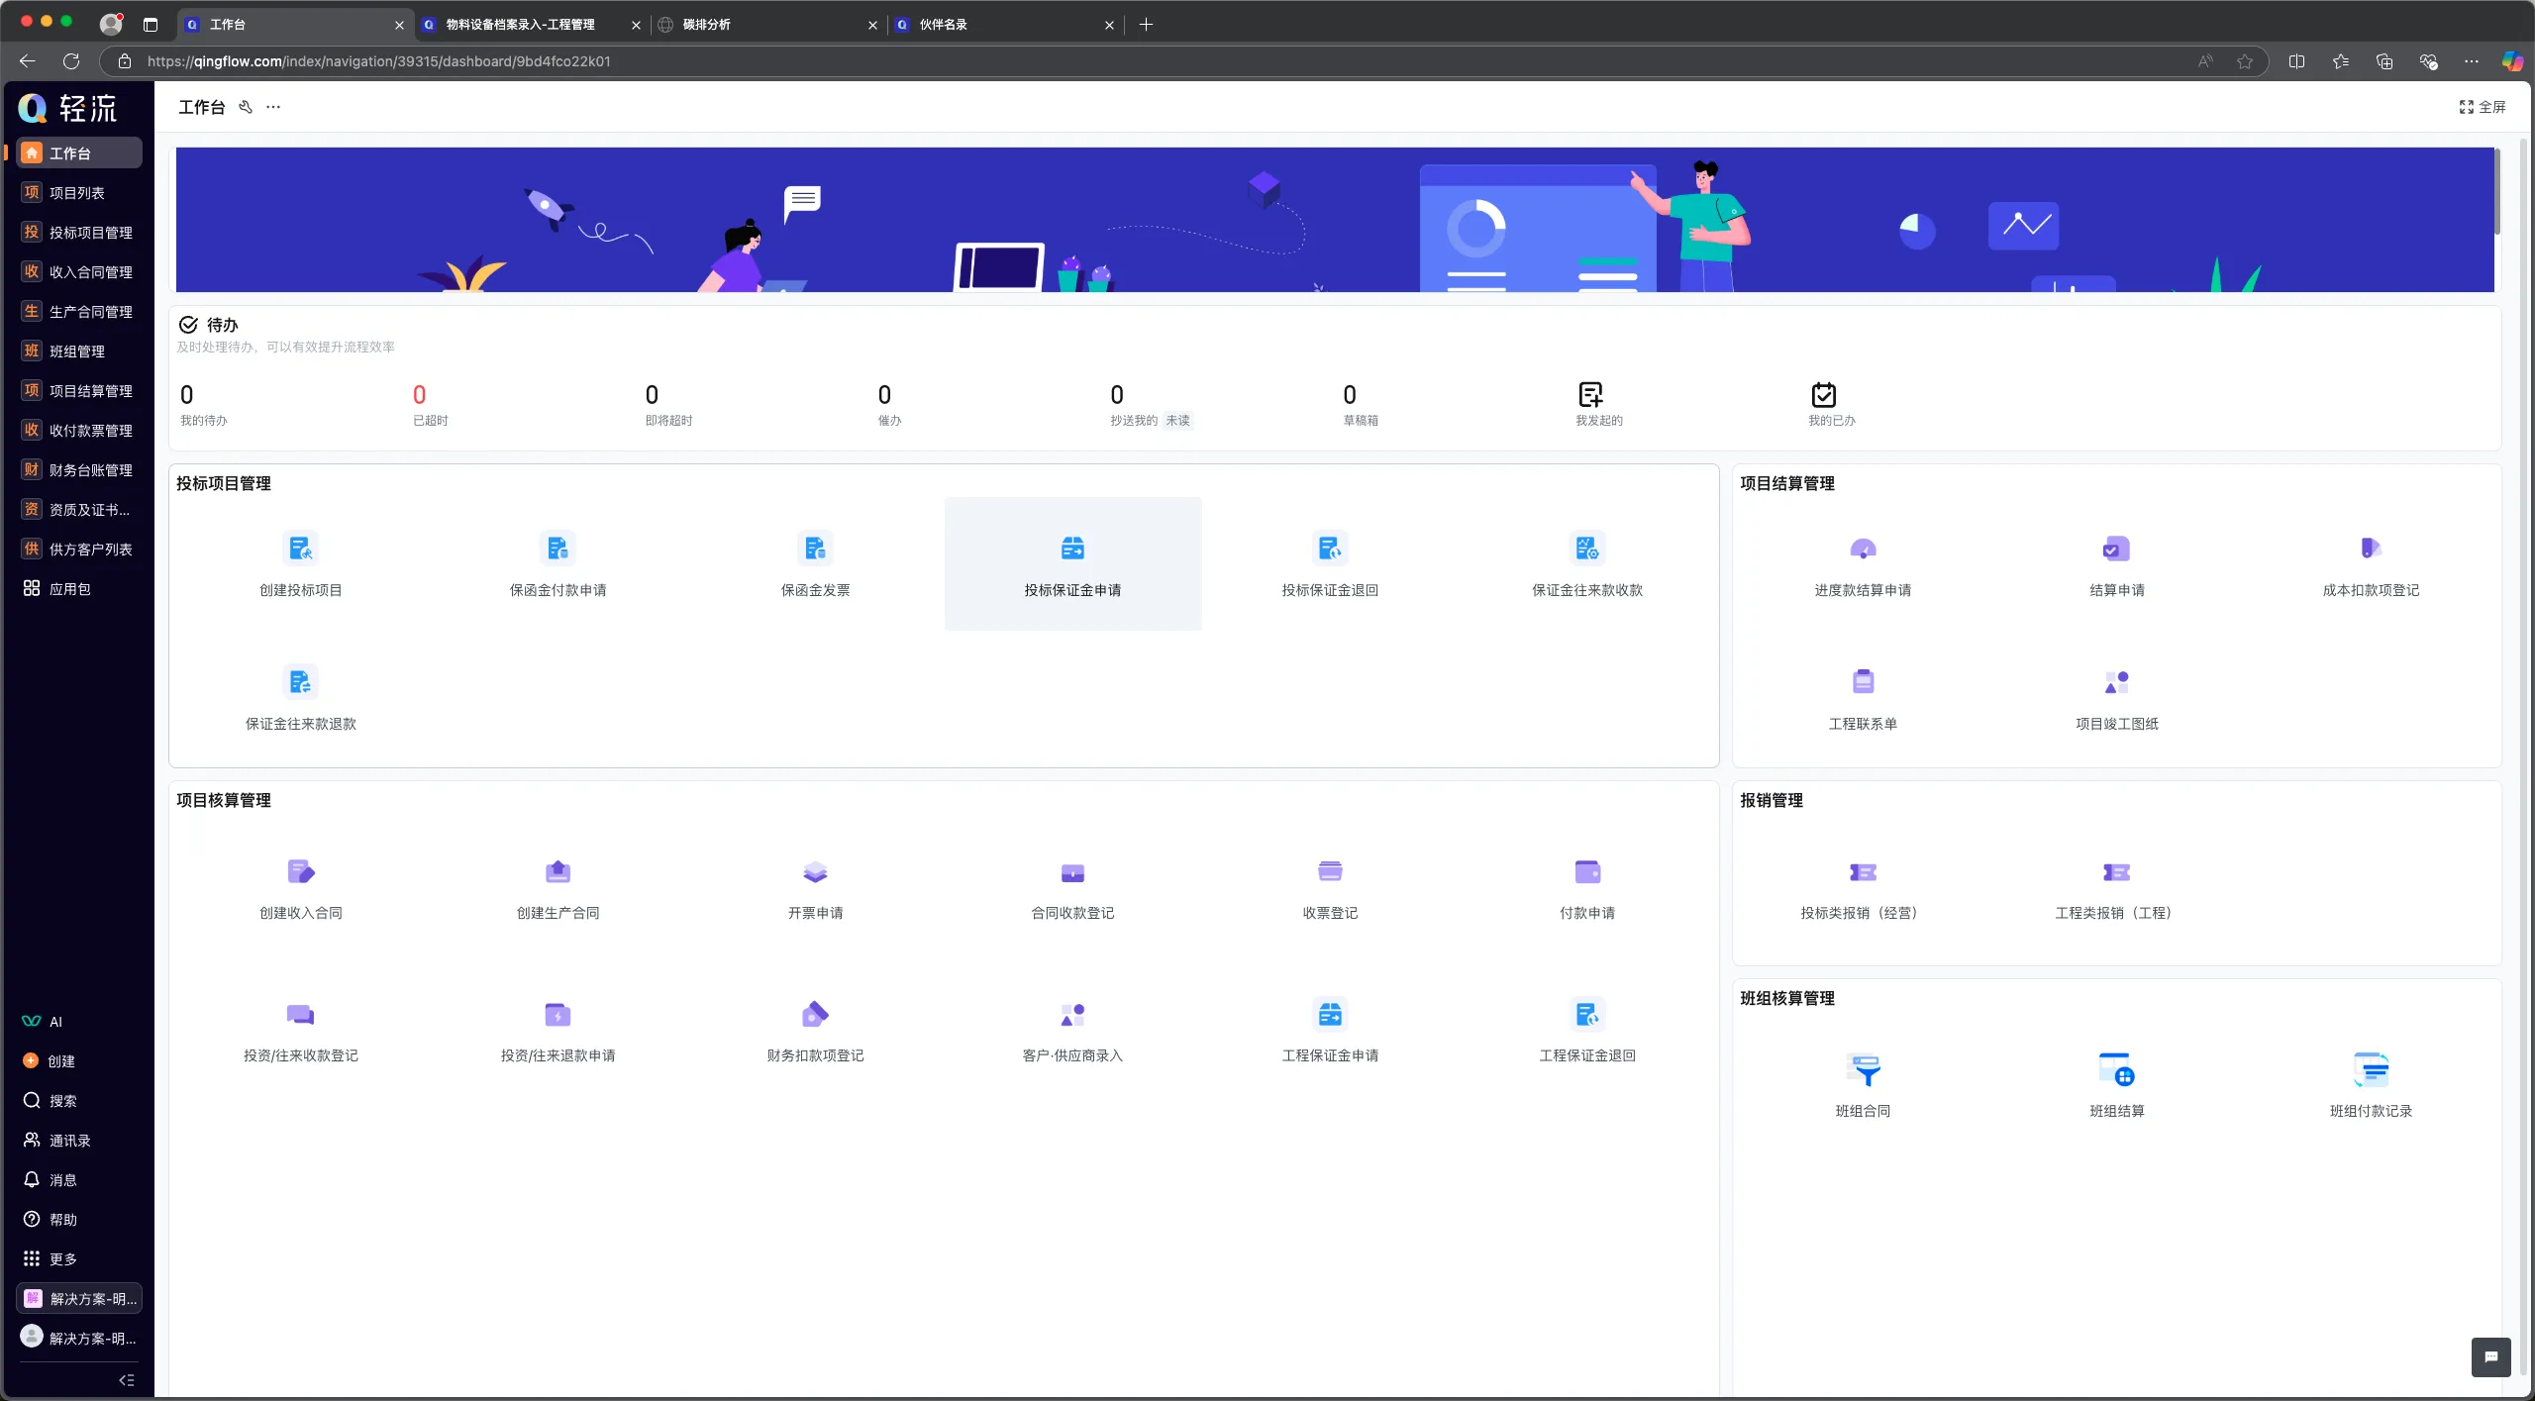
Task: Open 保函金发票 app icon
Action: click(815, 549)
